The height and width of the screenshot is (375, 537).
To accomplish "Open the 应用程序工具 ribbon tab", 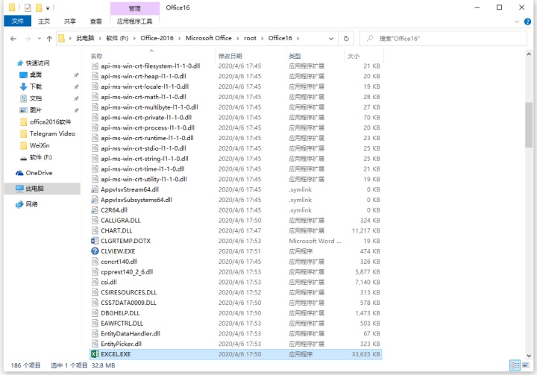I will tap(134, 21).
